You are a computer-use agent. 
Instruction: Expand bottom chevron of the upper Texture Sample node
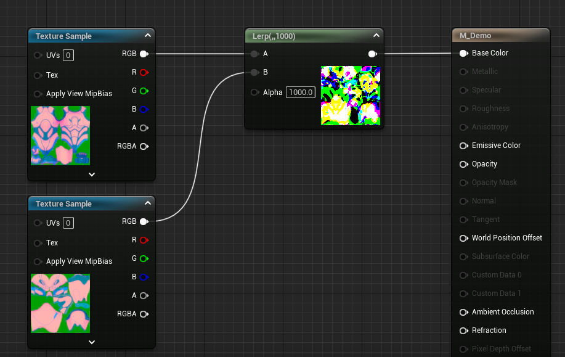(x=92, y=174)
